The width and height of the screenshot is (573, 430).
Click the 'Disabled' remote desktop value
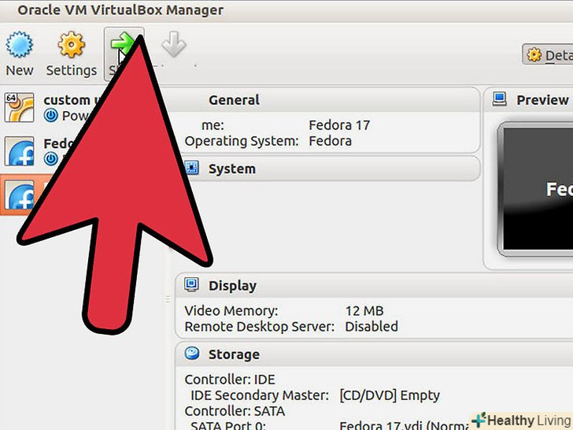coord(372,327)
